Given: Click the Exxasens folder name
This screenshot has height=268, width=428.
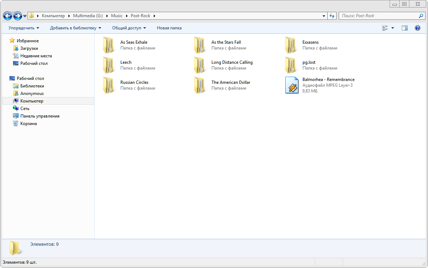Looking at the screenshot, I should click(x=310, y=42).
